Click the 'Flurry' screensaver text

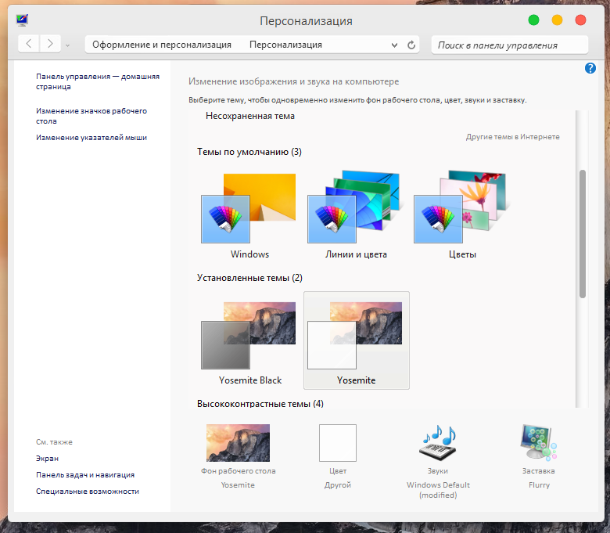(x=539, y=484)
